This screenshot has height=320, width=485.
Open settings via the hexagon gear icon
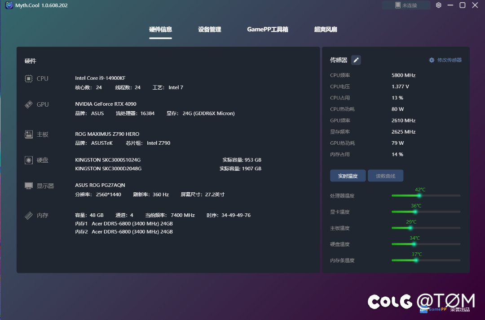438,5
